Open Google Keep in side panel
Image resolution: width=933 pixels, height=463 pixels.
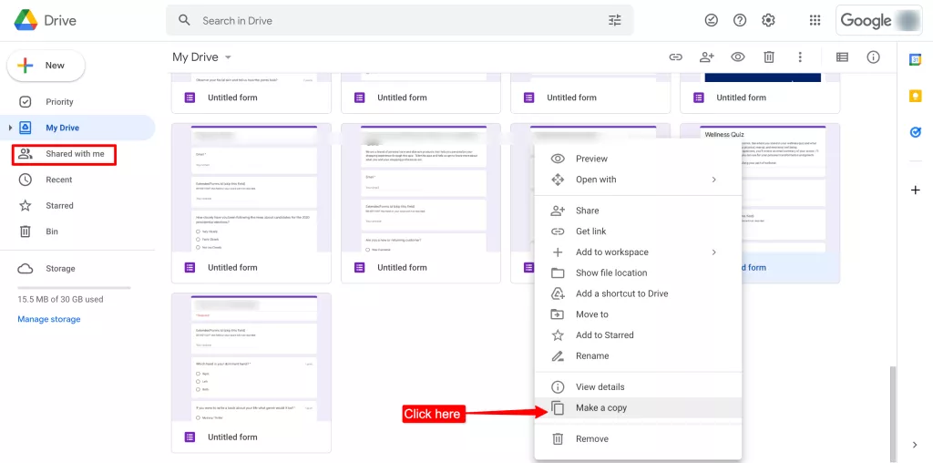pyautogui.click(x=915, y=97)
